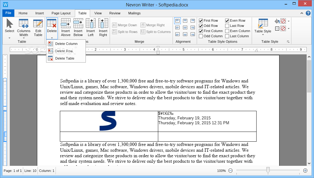Click the empty bottom-left table cell
Image resolution: width=314 pixels, height=178 pixels.
click(109, 136)
